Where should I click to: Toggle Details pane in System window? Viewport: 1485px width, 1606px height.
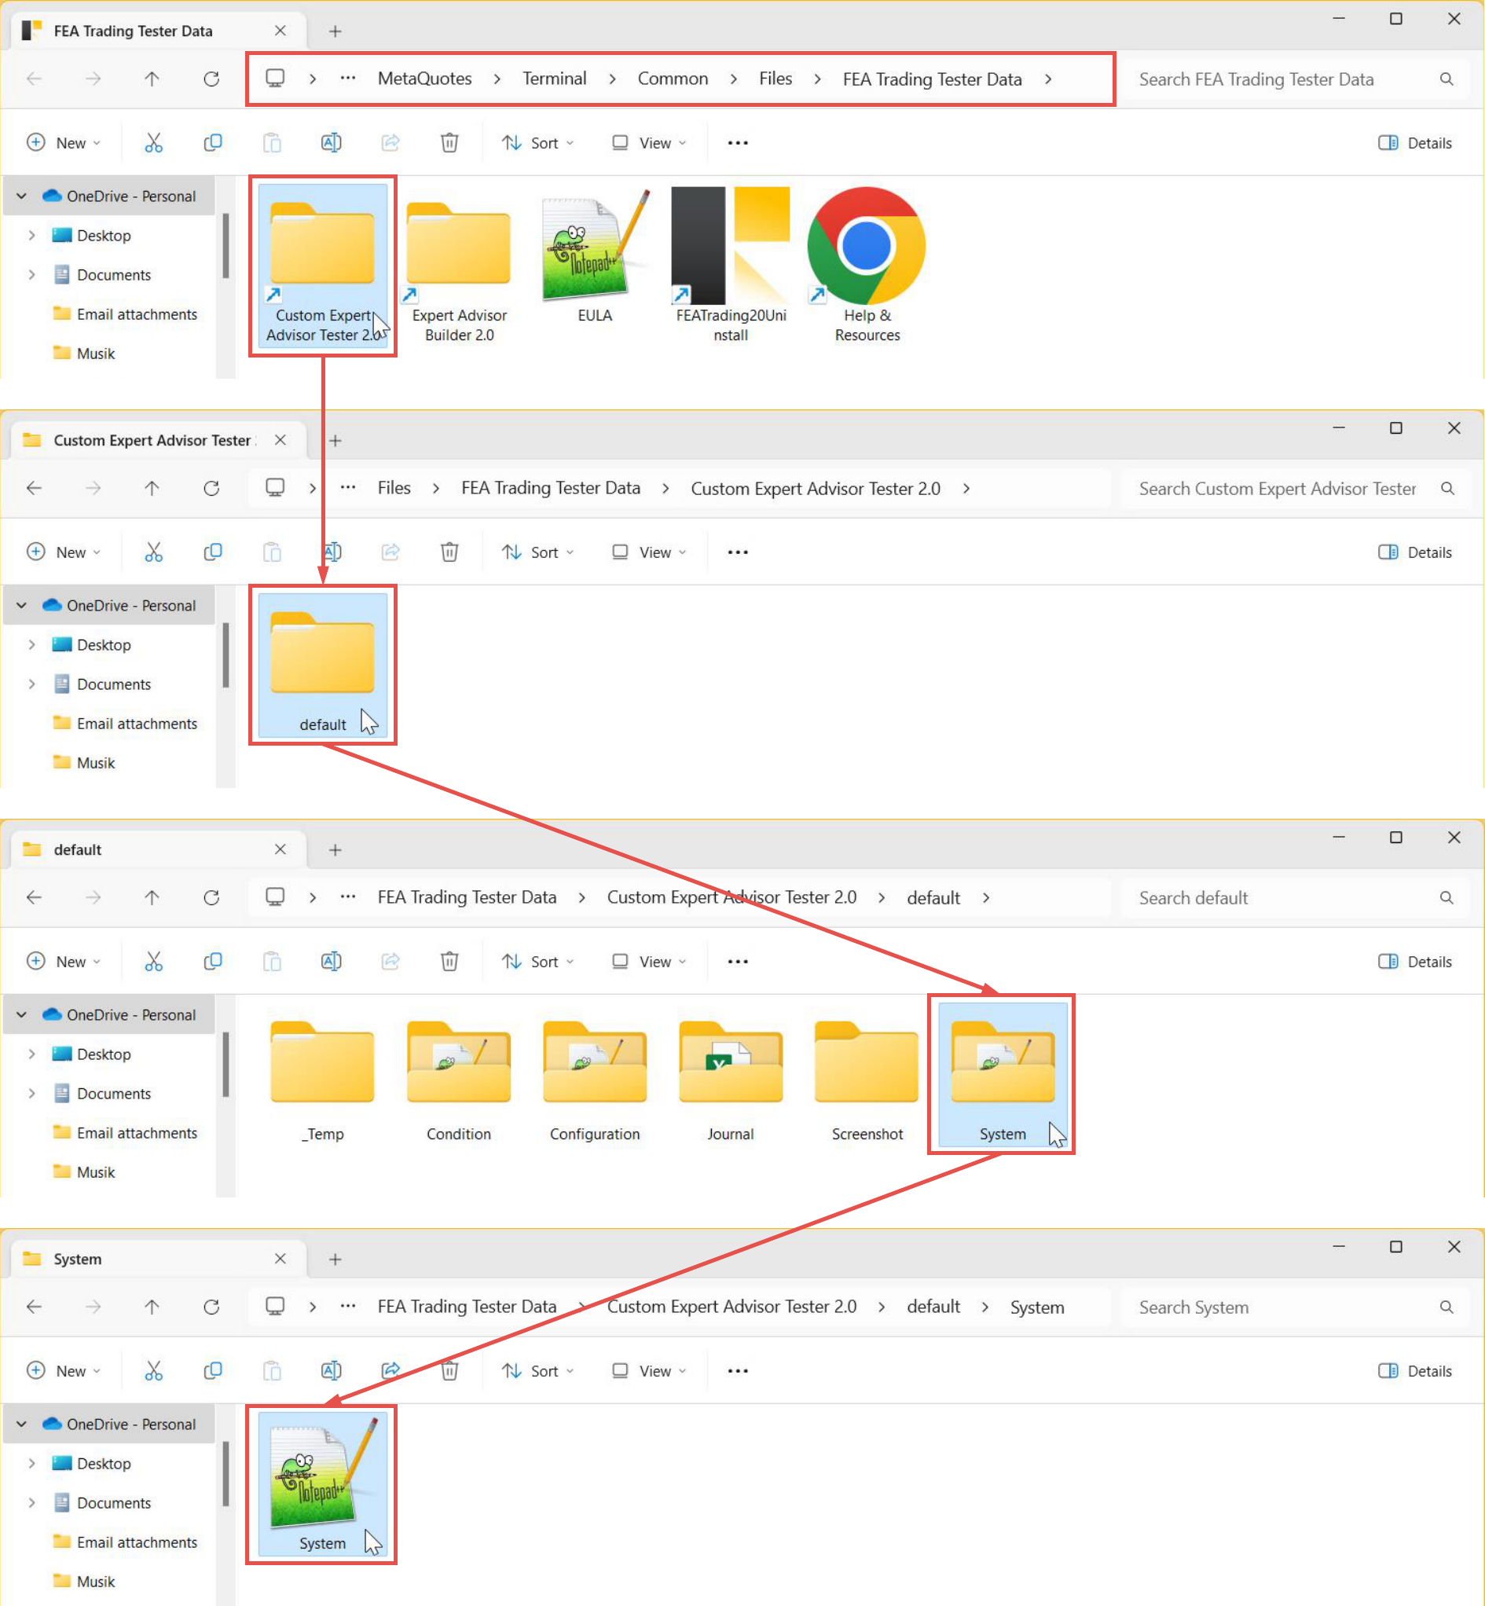tap(1414, 1370)
